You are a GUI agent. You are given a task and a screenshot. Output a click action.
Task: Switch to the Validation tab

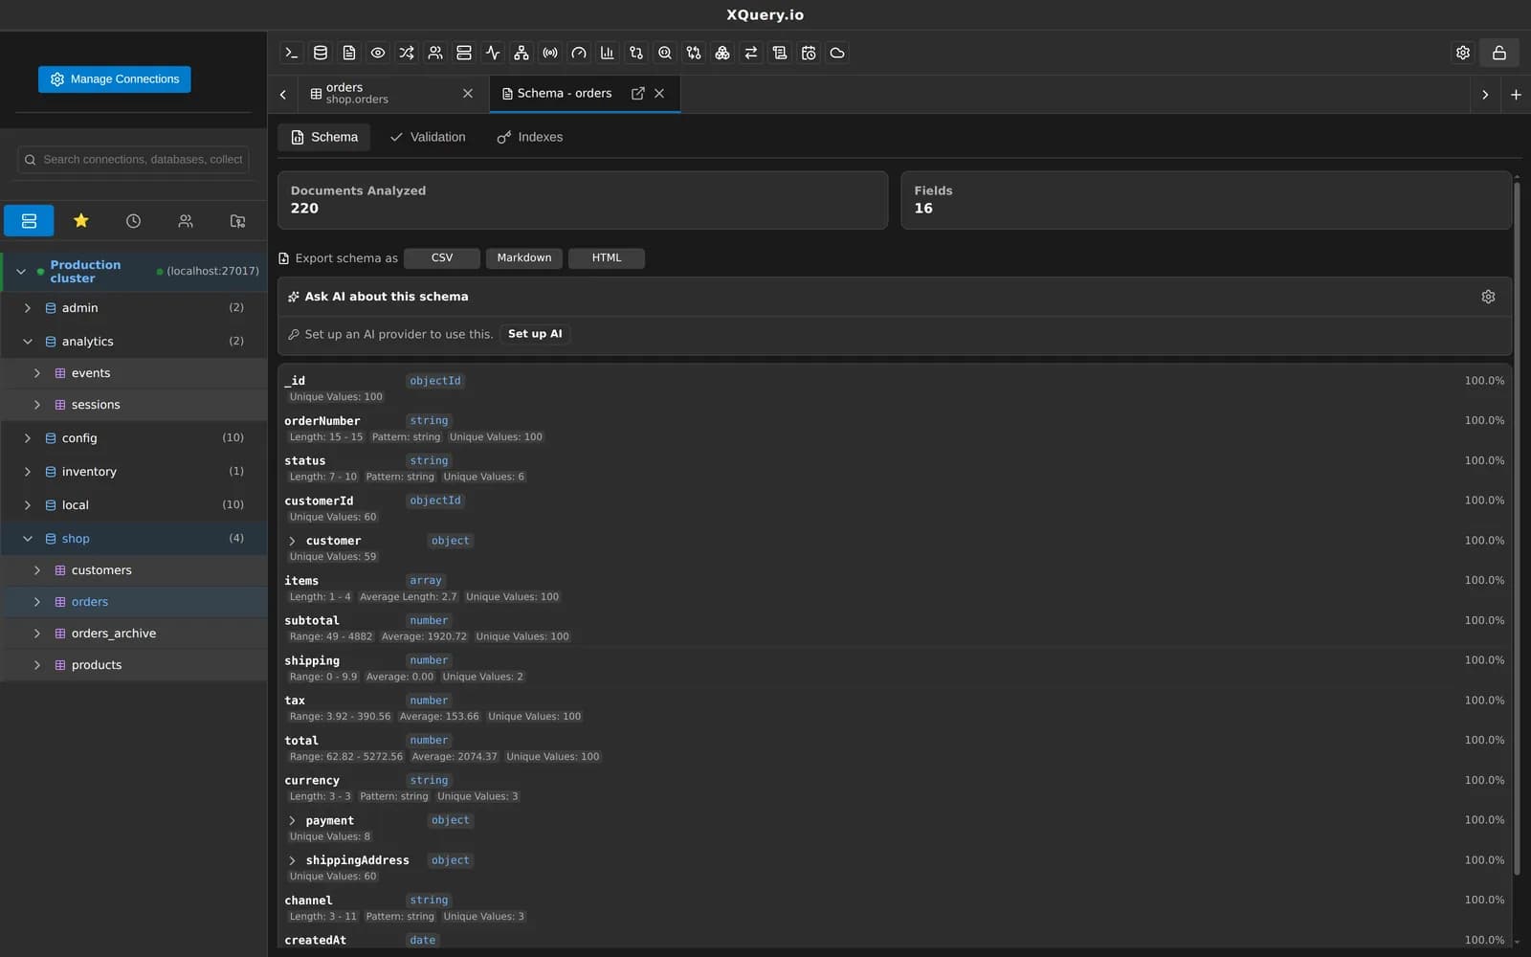pyautogui.click(x=428, y=137)
